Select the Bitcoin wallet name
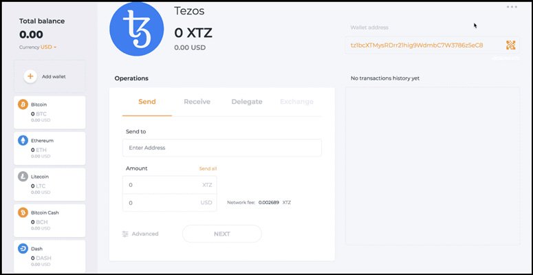 (39, 104)
